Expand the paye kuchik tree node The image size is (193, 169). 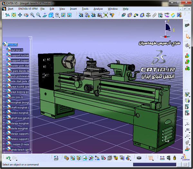pos(4,86)
